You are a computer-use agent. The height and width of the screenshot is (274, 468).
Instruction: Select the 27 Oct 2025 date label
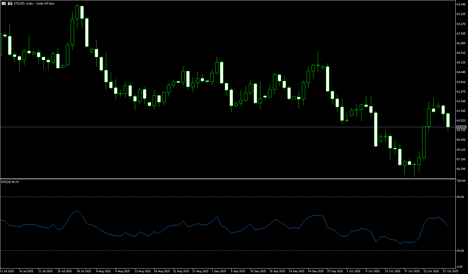click(x=450, y=271)
